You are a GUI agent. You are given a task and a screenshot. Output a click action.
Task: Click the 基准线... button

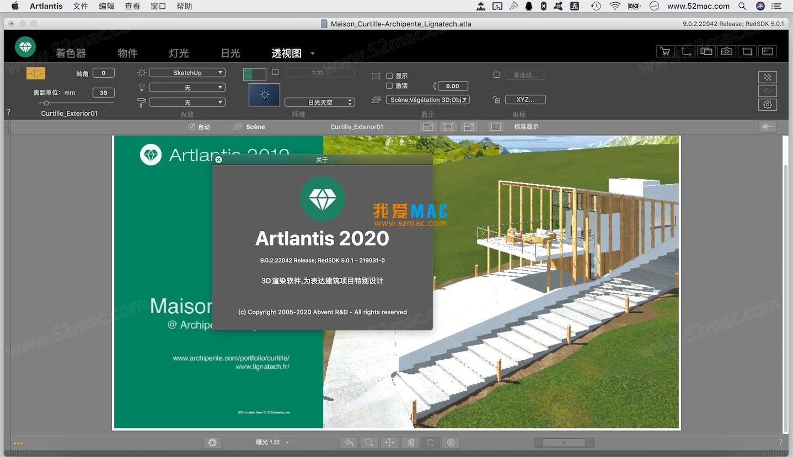point(525,75)
